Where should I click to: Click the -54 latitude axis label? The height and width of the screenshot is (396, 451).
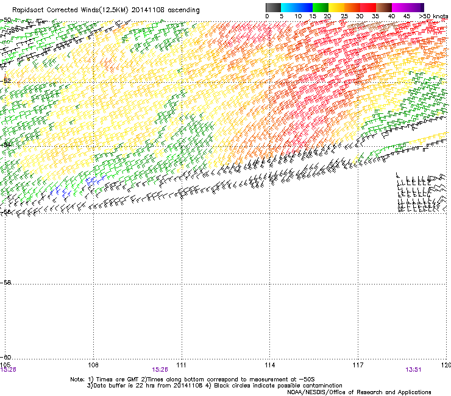tap(5, 144)
